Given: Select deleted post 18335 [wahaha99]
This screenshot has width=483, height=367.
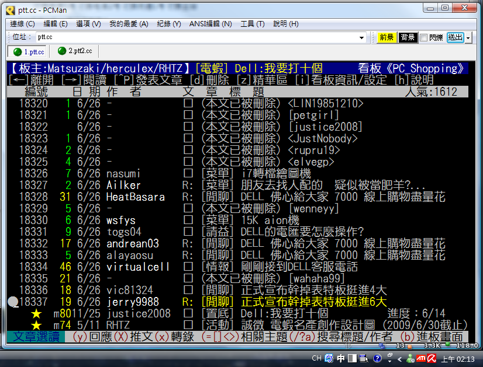Looking at the screenshot, I should coord(237,278).
